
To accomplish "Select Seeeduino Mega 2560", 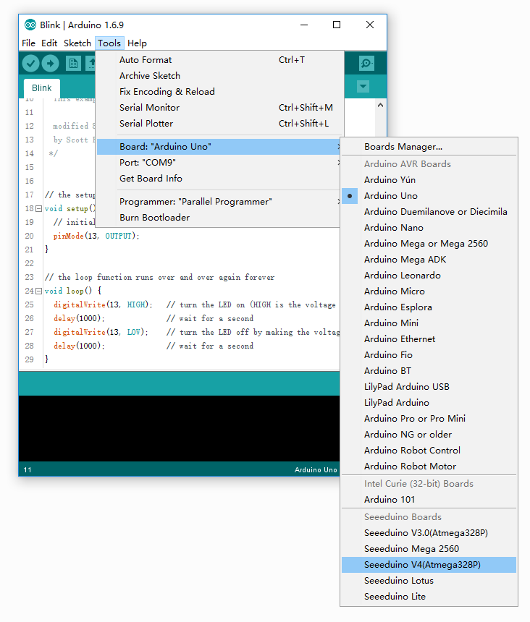I will point(429,549).
